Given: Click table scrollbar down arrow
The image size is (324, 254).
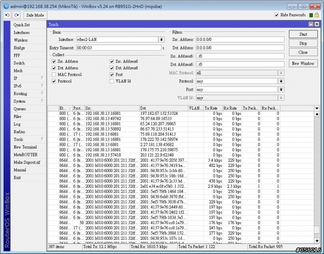Looking at the screenshot, I should pos(317,240).
